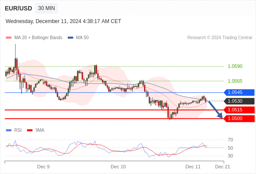Click the 1.0515 support price tag
The width and height of the screenshot is (256, 174).
(x=239, y=110)
